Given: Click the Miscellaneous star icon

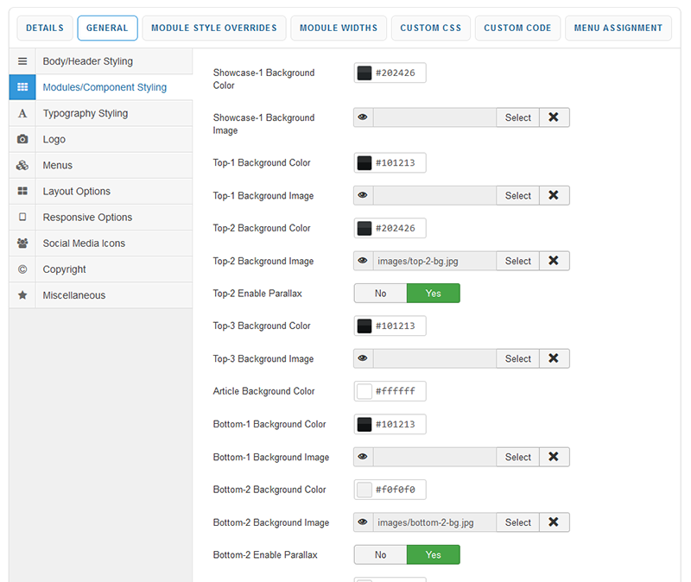Looking at the screenshot, I should tap(22, 295).
